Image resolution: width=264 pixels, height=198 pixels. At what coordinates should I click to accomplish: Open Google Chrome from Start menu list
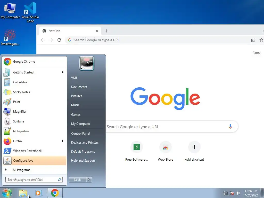[35, 62]
